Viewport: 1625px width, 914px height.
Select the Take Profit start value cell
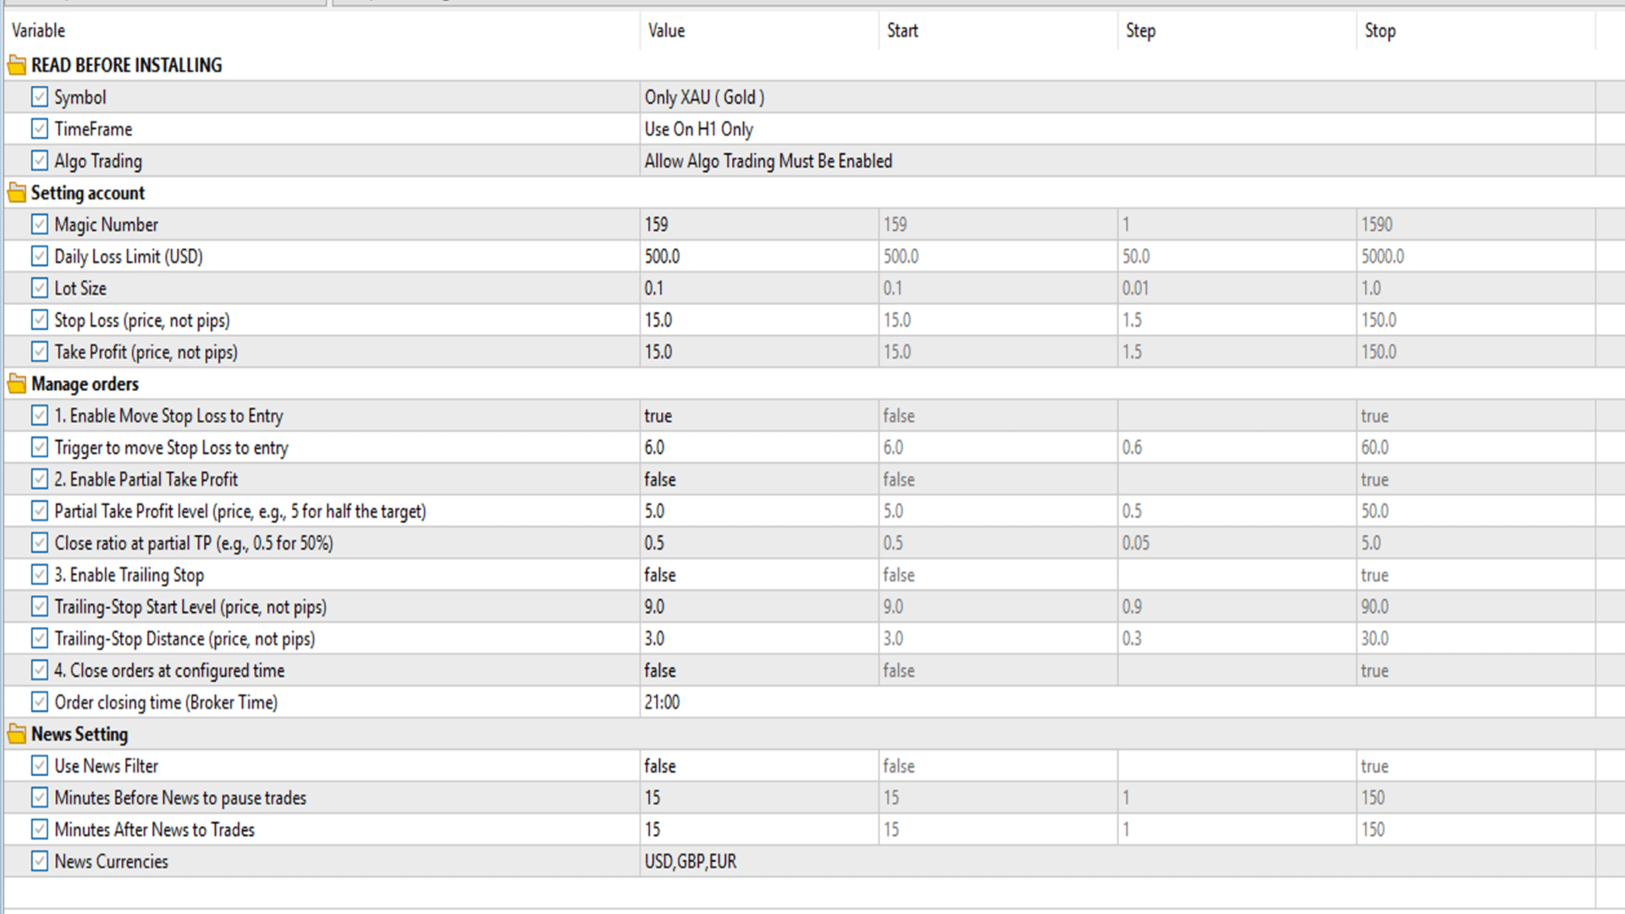click(999, 352)
